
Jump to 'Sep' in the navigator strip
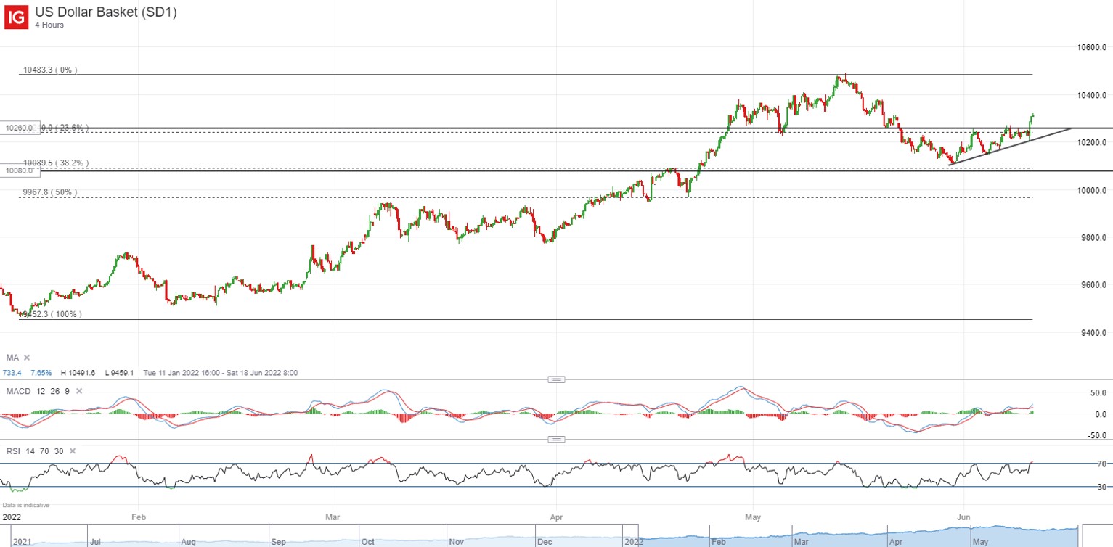(x=278, y=541)
